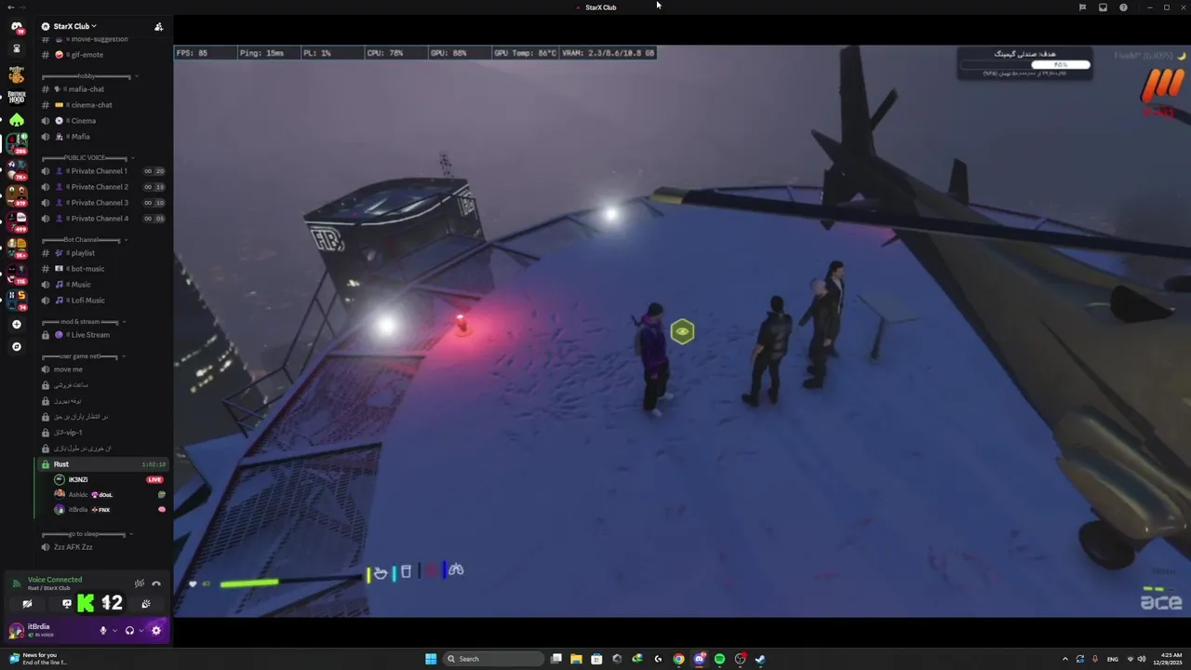Open the Brother Hood server icon
Viewport: 1191px width, 670px height.
pos(16,97)
